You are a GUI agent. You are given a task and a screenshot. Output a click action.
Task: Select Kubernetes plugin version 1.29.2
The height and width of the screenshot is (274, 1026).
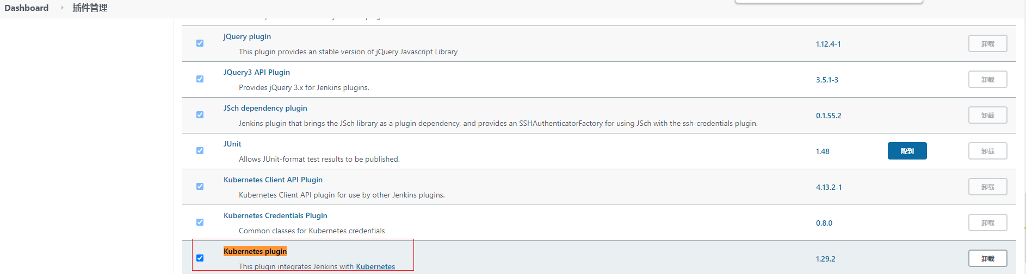coord(825,259)
